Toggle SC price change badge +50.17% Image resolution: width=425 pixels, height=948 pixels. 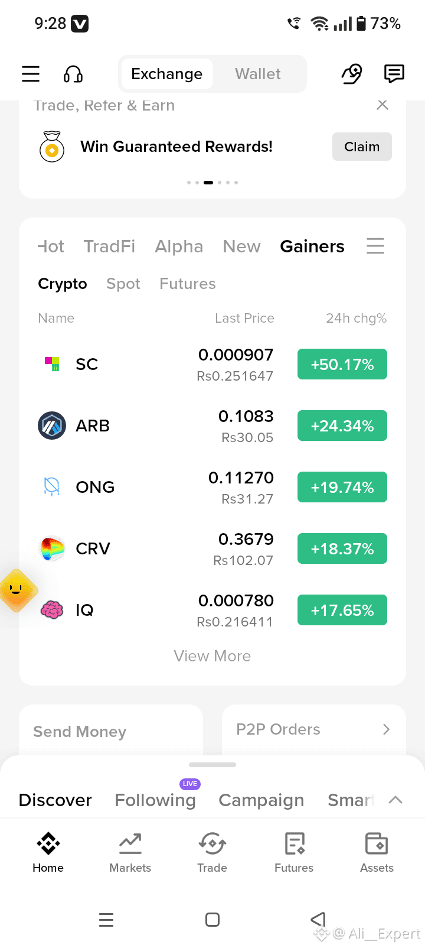342,364
